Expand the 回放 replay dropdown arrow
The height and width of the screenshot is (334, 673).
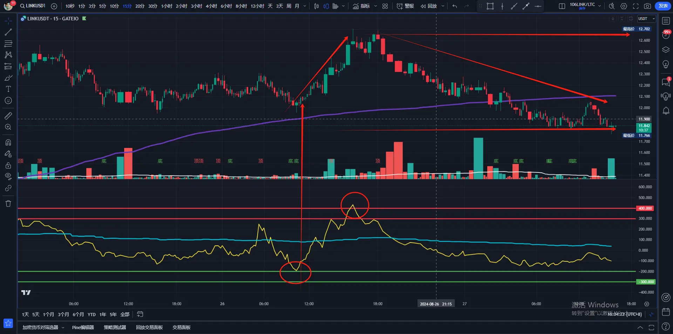[x=443, y=6]
